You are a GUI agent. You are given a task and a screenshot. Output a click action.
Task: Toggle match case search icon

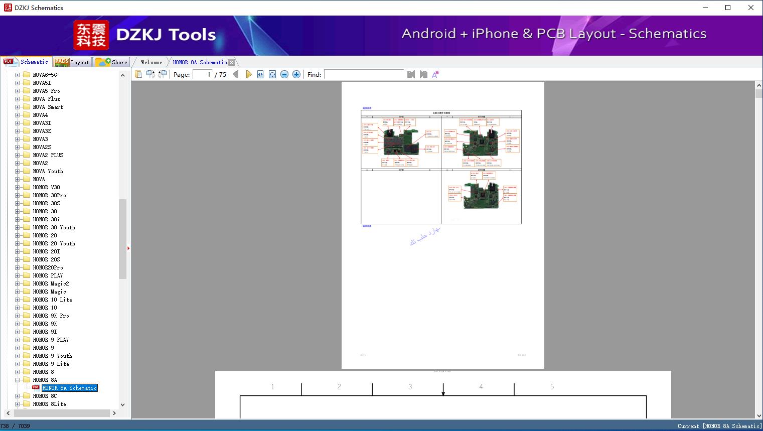435,74
